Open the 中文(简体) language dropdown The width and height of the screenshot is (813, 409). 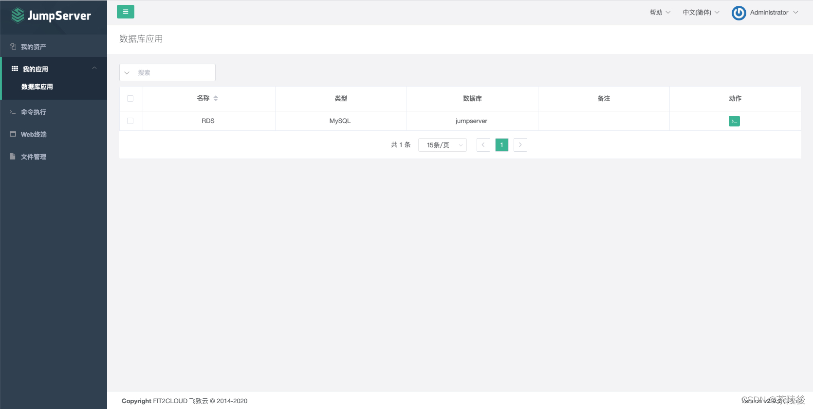coord(701,13)
